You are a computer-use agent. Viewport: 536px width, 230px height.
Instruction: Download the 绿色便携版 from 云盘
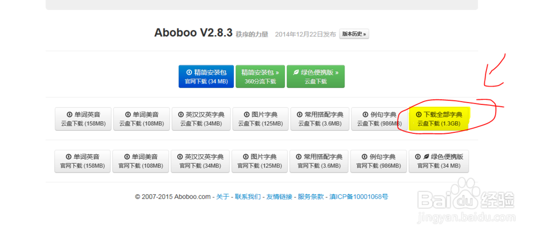click(x=315, y=76)
